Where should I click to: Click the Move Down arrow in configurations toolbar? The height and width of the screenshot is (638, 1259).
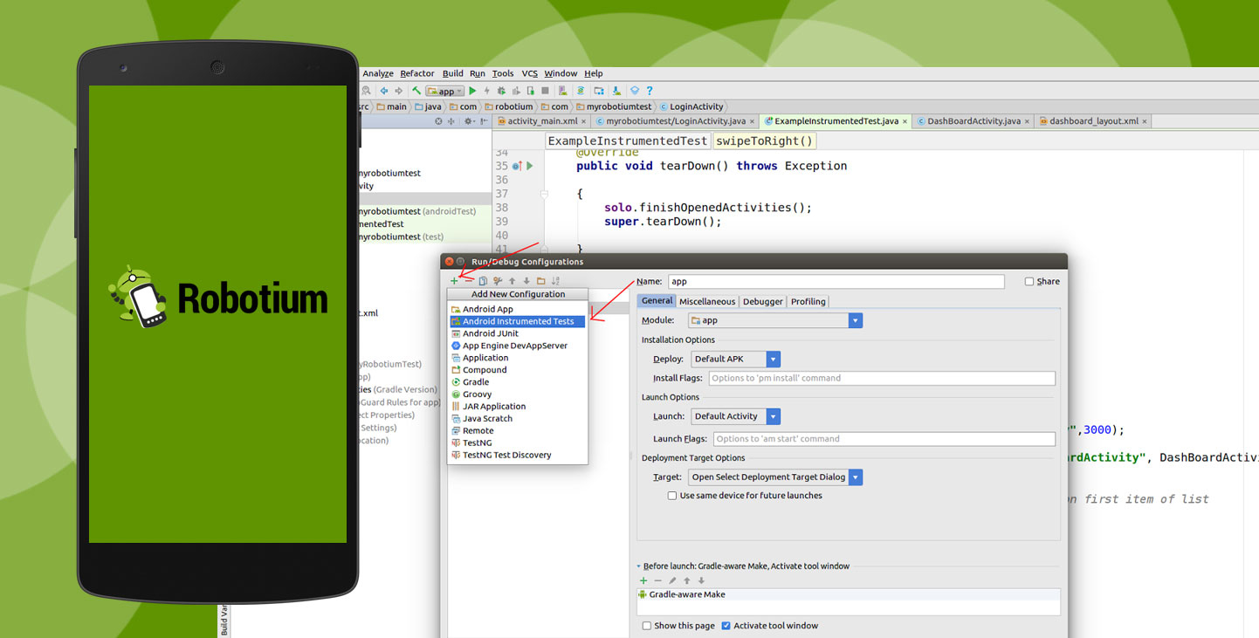click(x=526, y=281)
